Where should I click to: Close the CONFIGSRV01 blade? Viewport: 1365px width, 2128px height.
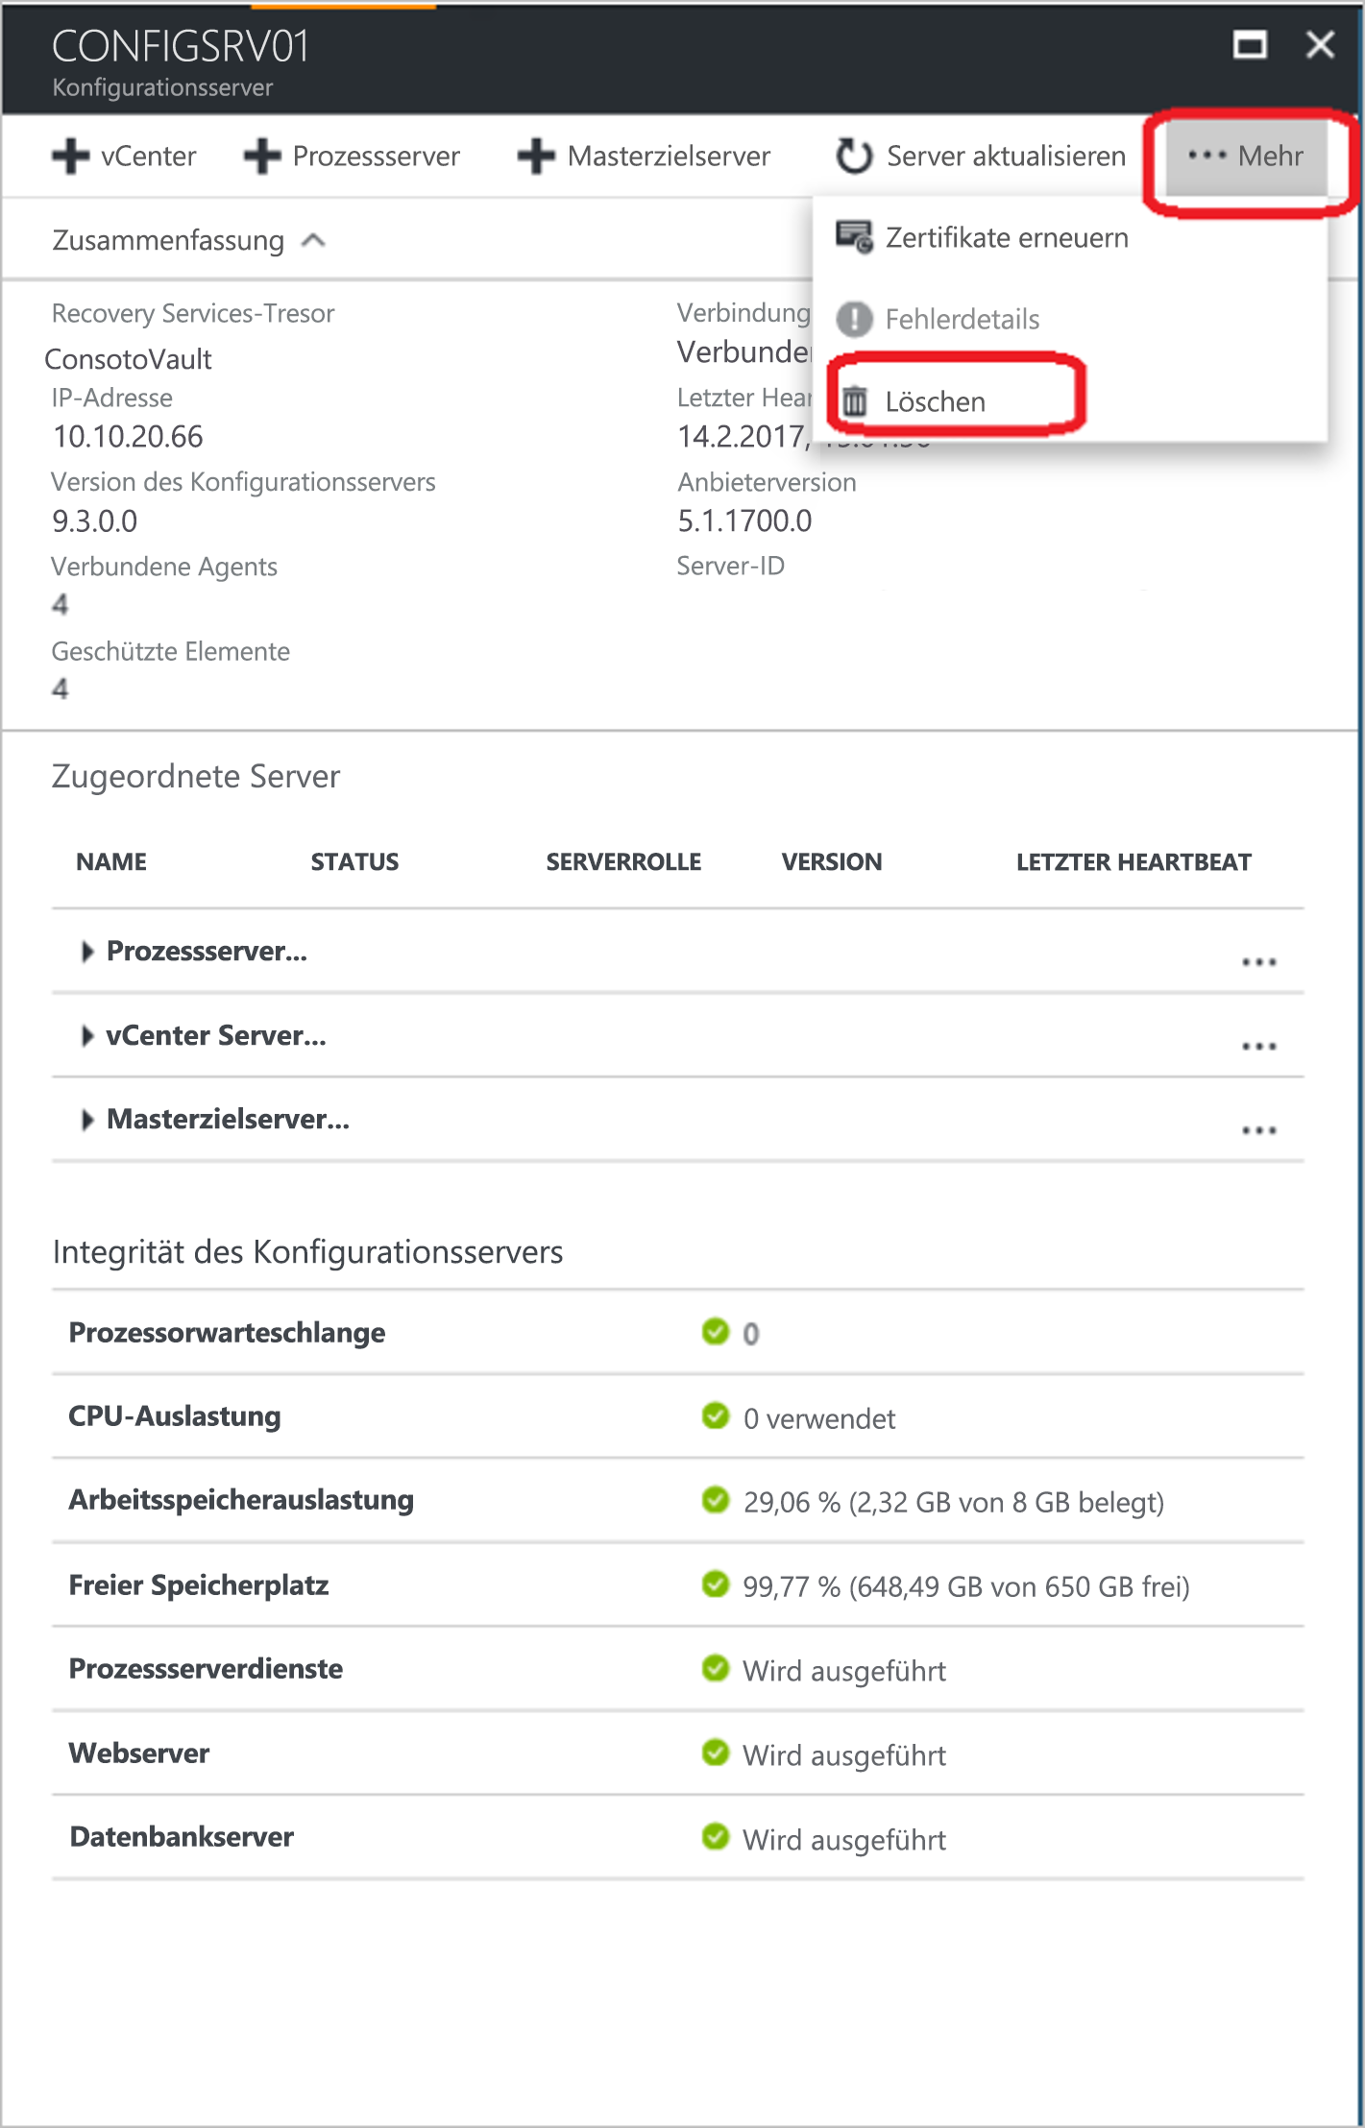pos(1321,44)
